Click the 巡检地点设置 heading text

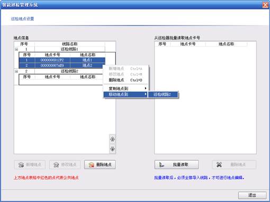(x=22, y=19)
